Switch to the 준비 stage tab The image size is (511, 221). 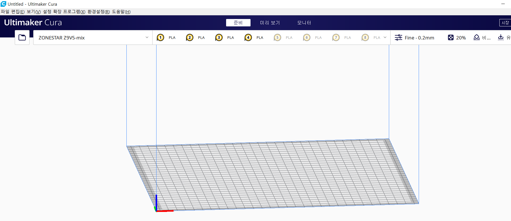point(238,23)
